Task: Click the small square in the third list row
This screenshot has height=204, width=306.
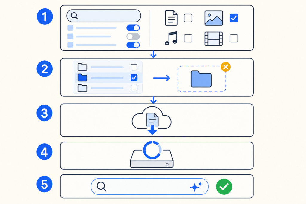Action: 70,45
